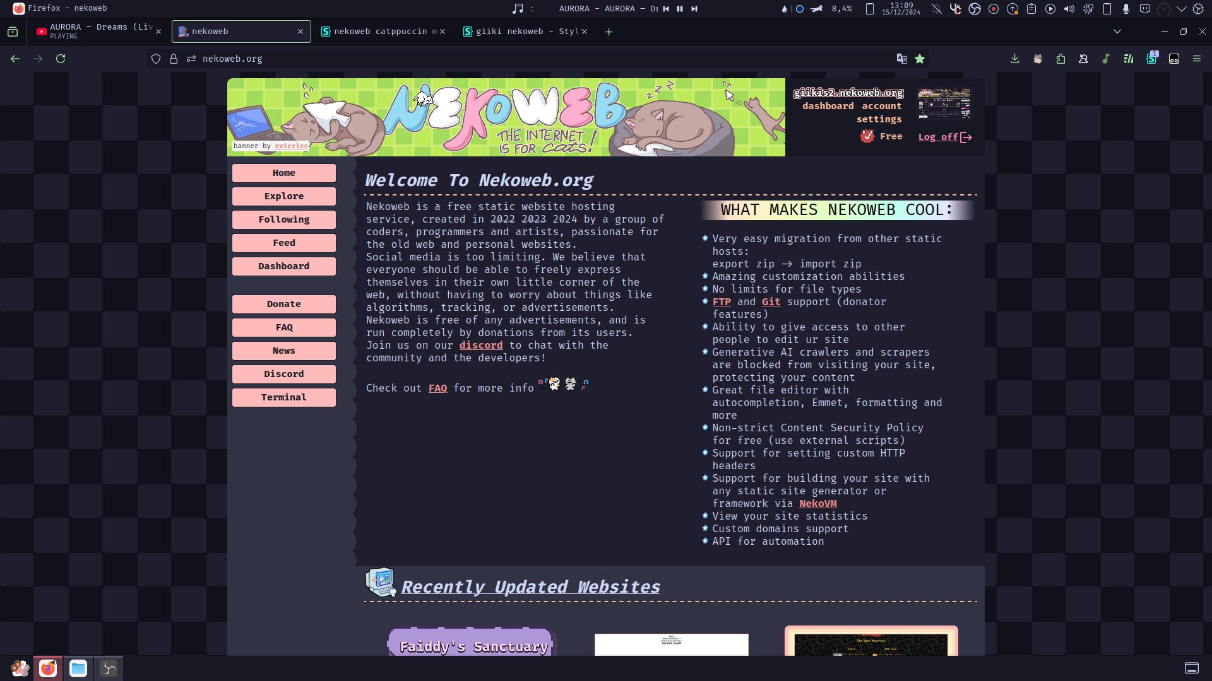Open a new tab with the plus button

pos(609,32)
